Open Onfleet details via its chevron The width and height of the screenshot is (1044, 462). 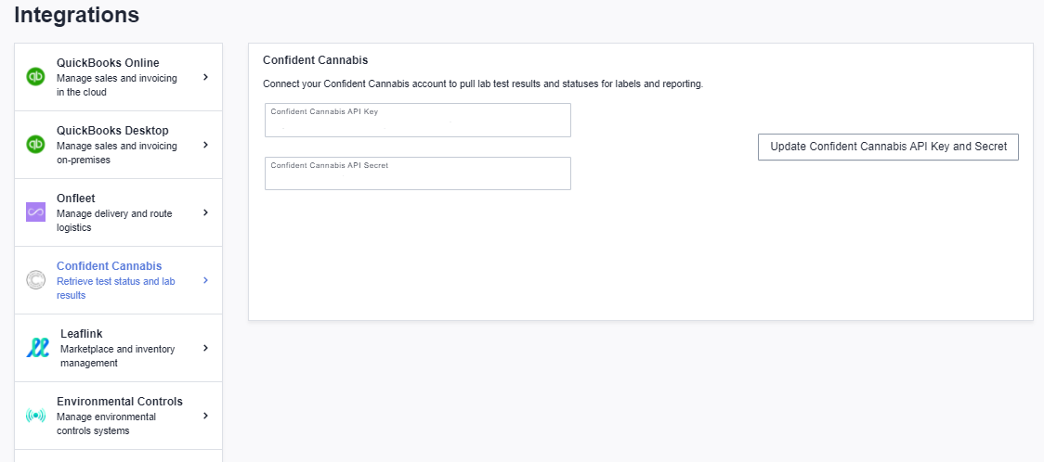[x=206, y=212]
